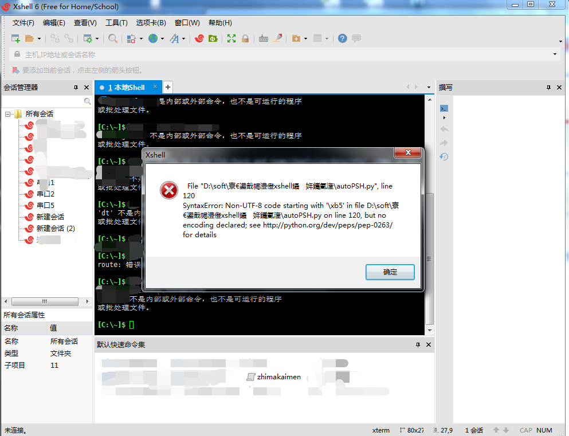Image resolution: width=569 pixels, height=436 pixels.
Task: Switch to the 1 本地Shell tab
Action: tap(126, 87)
